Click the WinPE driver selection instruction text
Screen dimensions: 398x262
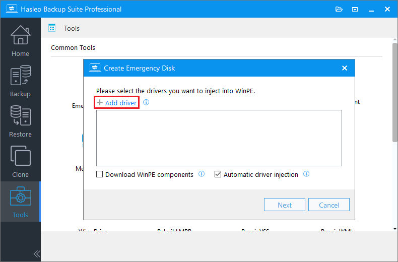[175, 91]
